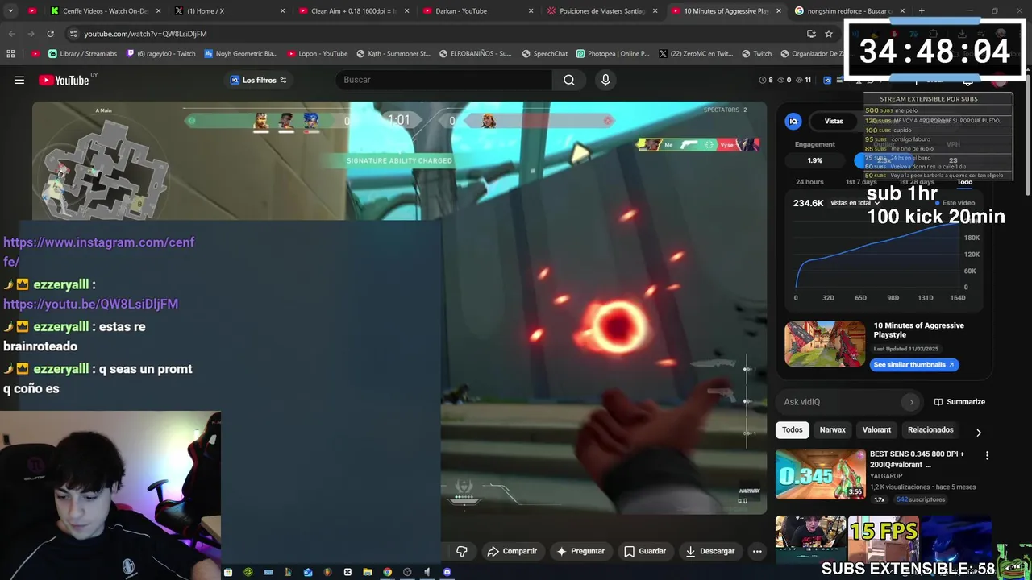Select the Valorant filter chip
Image resolution: width=1032 pixels, height=580 pixels.
[x=876, y=429]
